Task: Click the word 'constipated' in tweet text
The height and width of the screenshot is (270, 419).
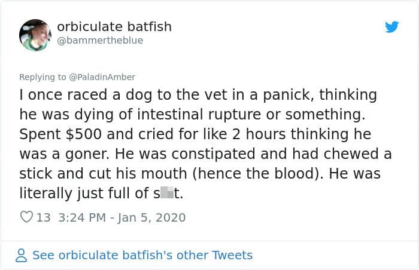Action: pos(213,154)
